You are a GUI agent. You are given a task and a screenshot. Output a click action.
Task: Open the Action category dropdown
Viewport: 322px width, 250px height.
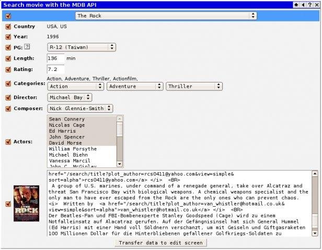tap(75, 86)
